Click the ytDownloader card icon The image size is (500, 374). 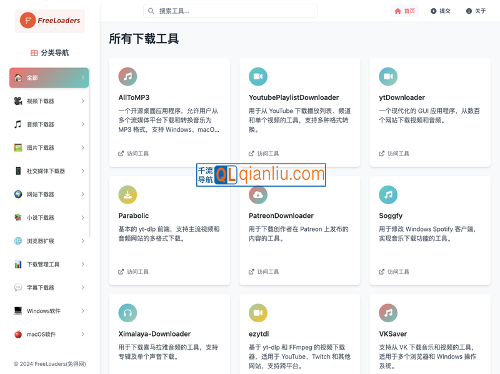[x=388, y=77]
